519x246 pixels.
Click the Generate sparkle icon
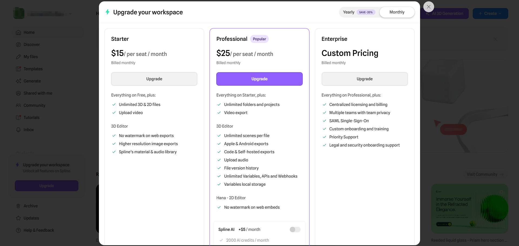click(x=18, y=81)
